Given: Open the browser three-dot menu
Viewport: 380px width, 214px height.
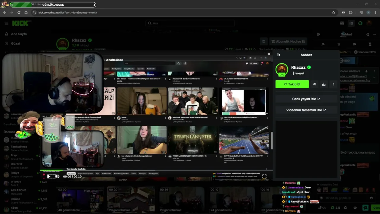Looking at the screenshot, I should (376, 12).
